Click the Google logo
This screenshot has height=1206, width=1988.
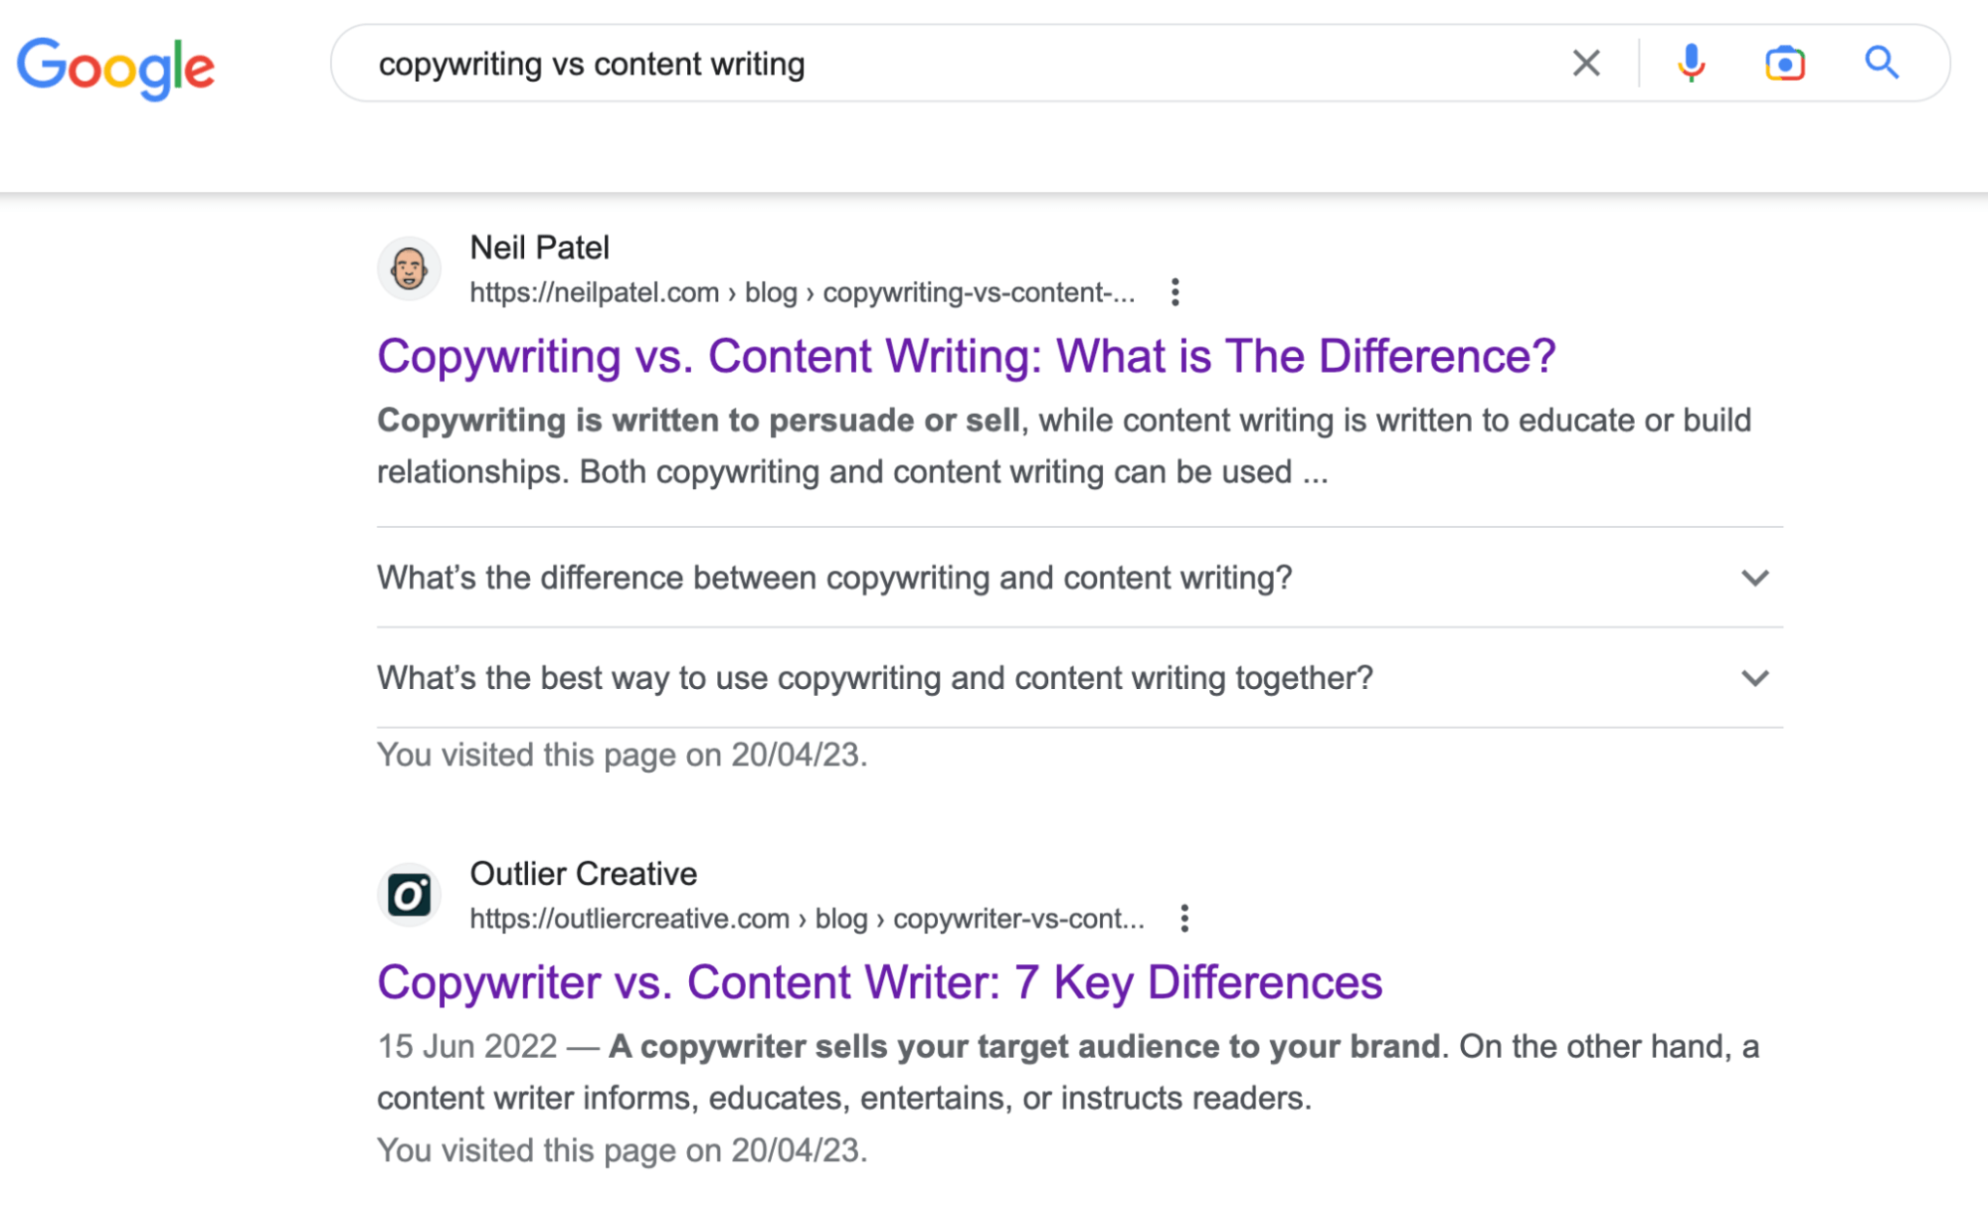(116, 67)
